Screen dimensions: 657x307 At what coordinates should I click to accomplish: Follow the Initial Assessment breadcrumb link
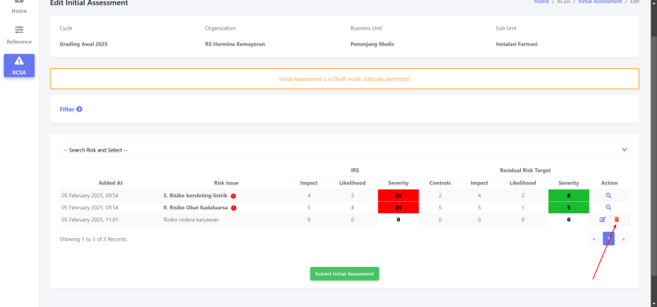pyautogui.click(x=600, y=2)
